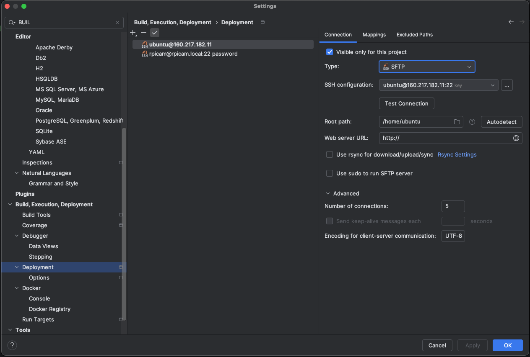Click the checkmark use-as-default icon
Viewport: 530px width, 357px height.
click(x=155, y=33)
